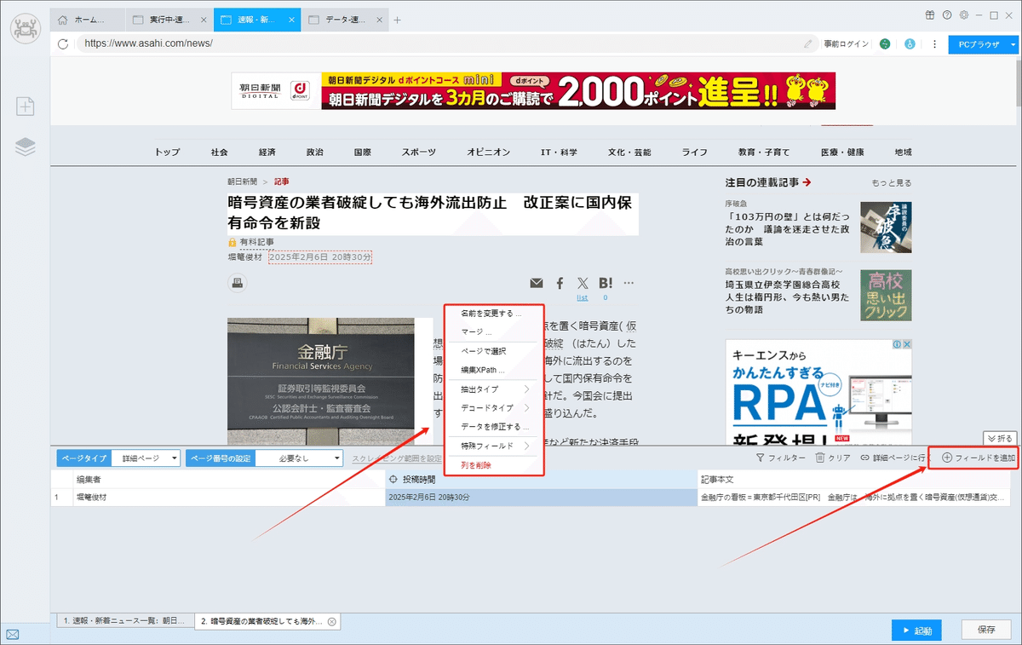Click the pencil edit icon in address bar
1022x645 pixels.
coord(808,43)
